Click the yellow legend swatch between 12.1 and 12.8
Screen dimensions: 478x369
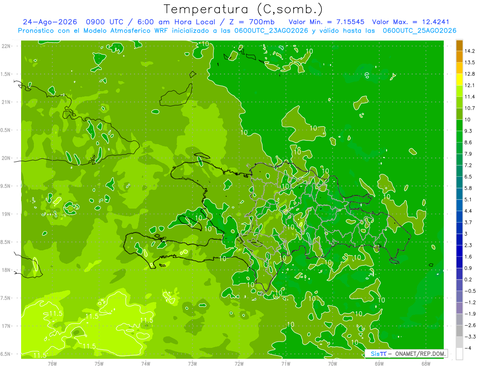click(x=459, y=79)
